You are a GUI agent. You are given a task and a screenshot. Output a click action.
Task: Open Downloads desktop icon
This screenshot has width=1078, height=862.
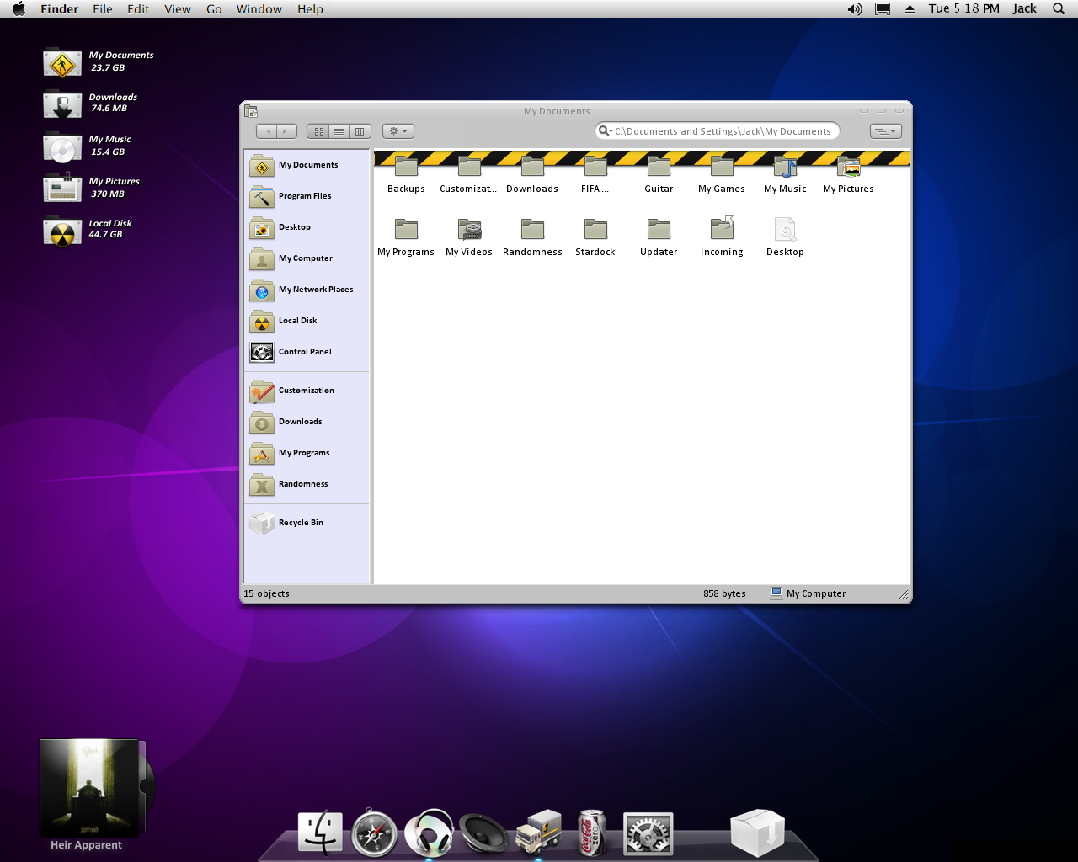[62, 104]
